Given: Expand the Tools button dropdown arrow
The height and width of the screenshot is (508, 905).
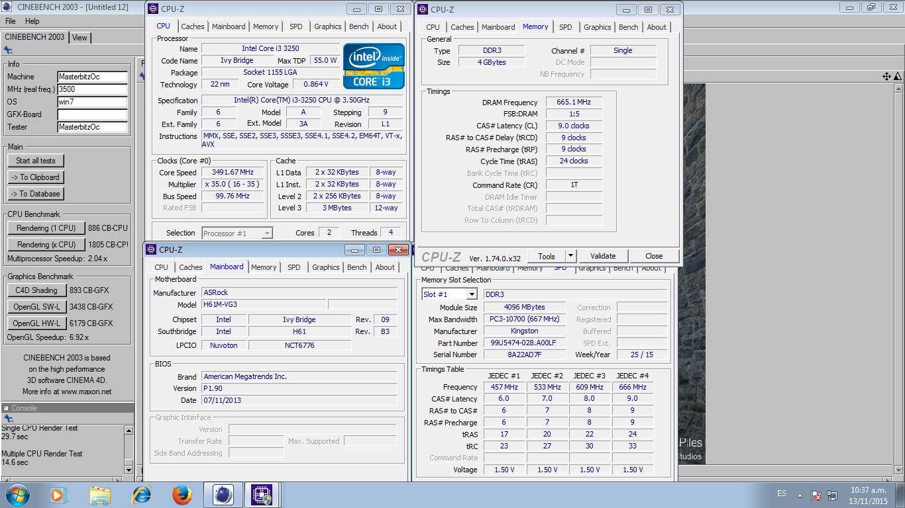Looking at the screenshot, I should tap(570, 257).
